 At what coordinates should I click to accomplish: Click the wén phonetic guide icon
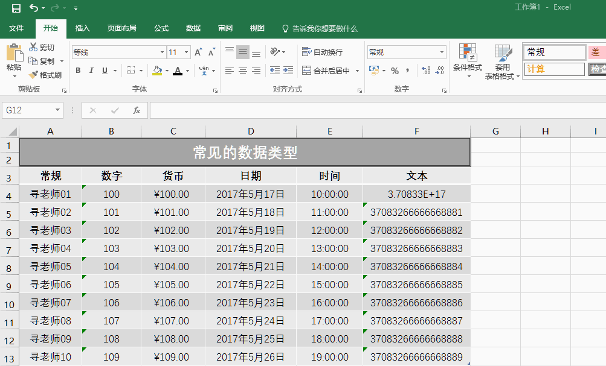point(204,70)
